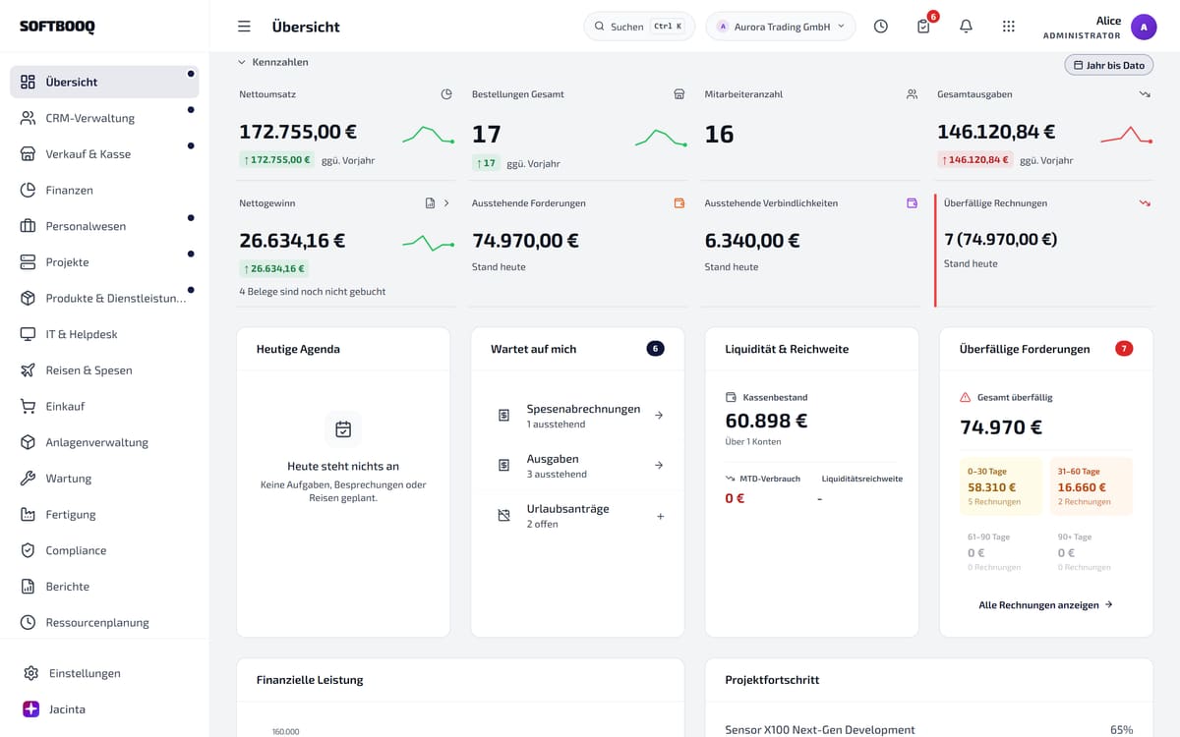Open Fertigung in the sidebar
This screenshot has width=1180, height=737.
click(x=104, y=514)
